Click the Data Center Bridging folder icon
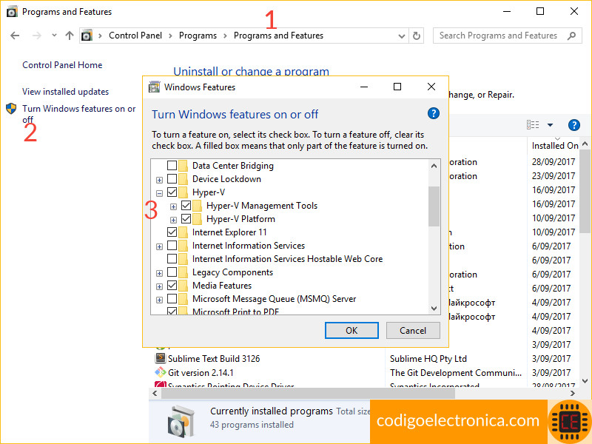592x444 pixels. point(183,166)
